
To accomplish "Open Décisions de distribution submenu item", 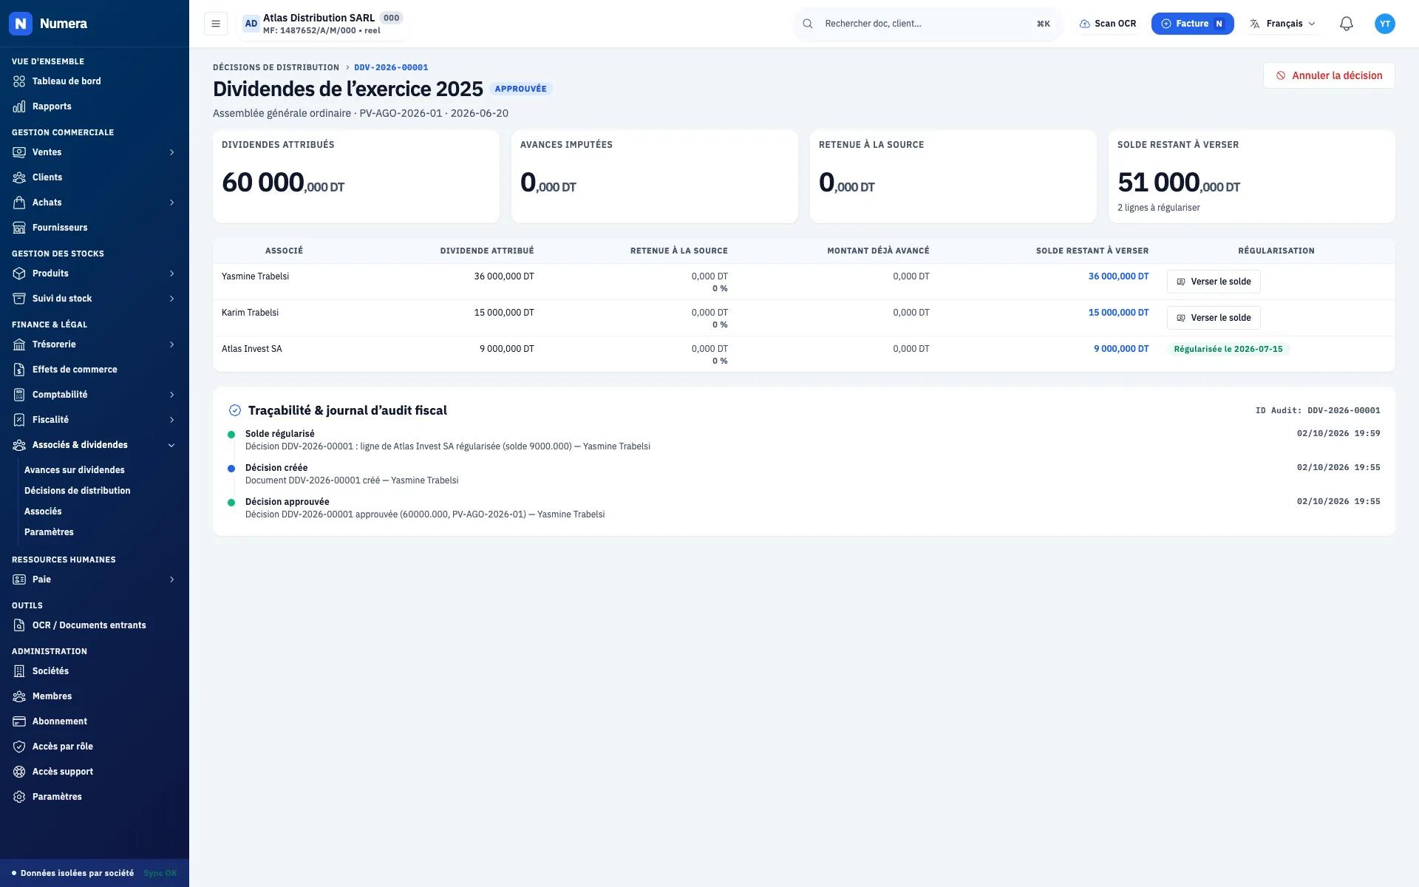I will coord(78,491).
